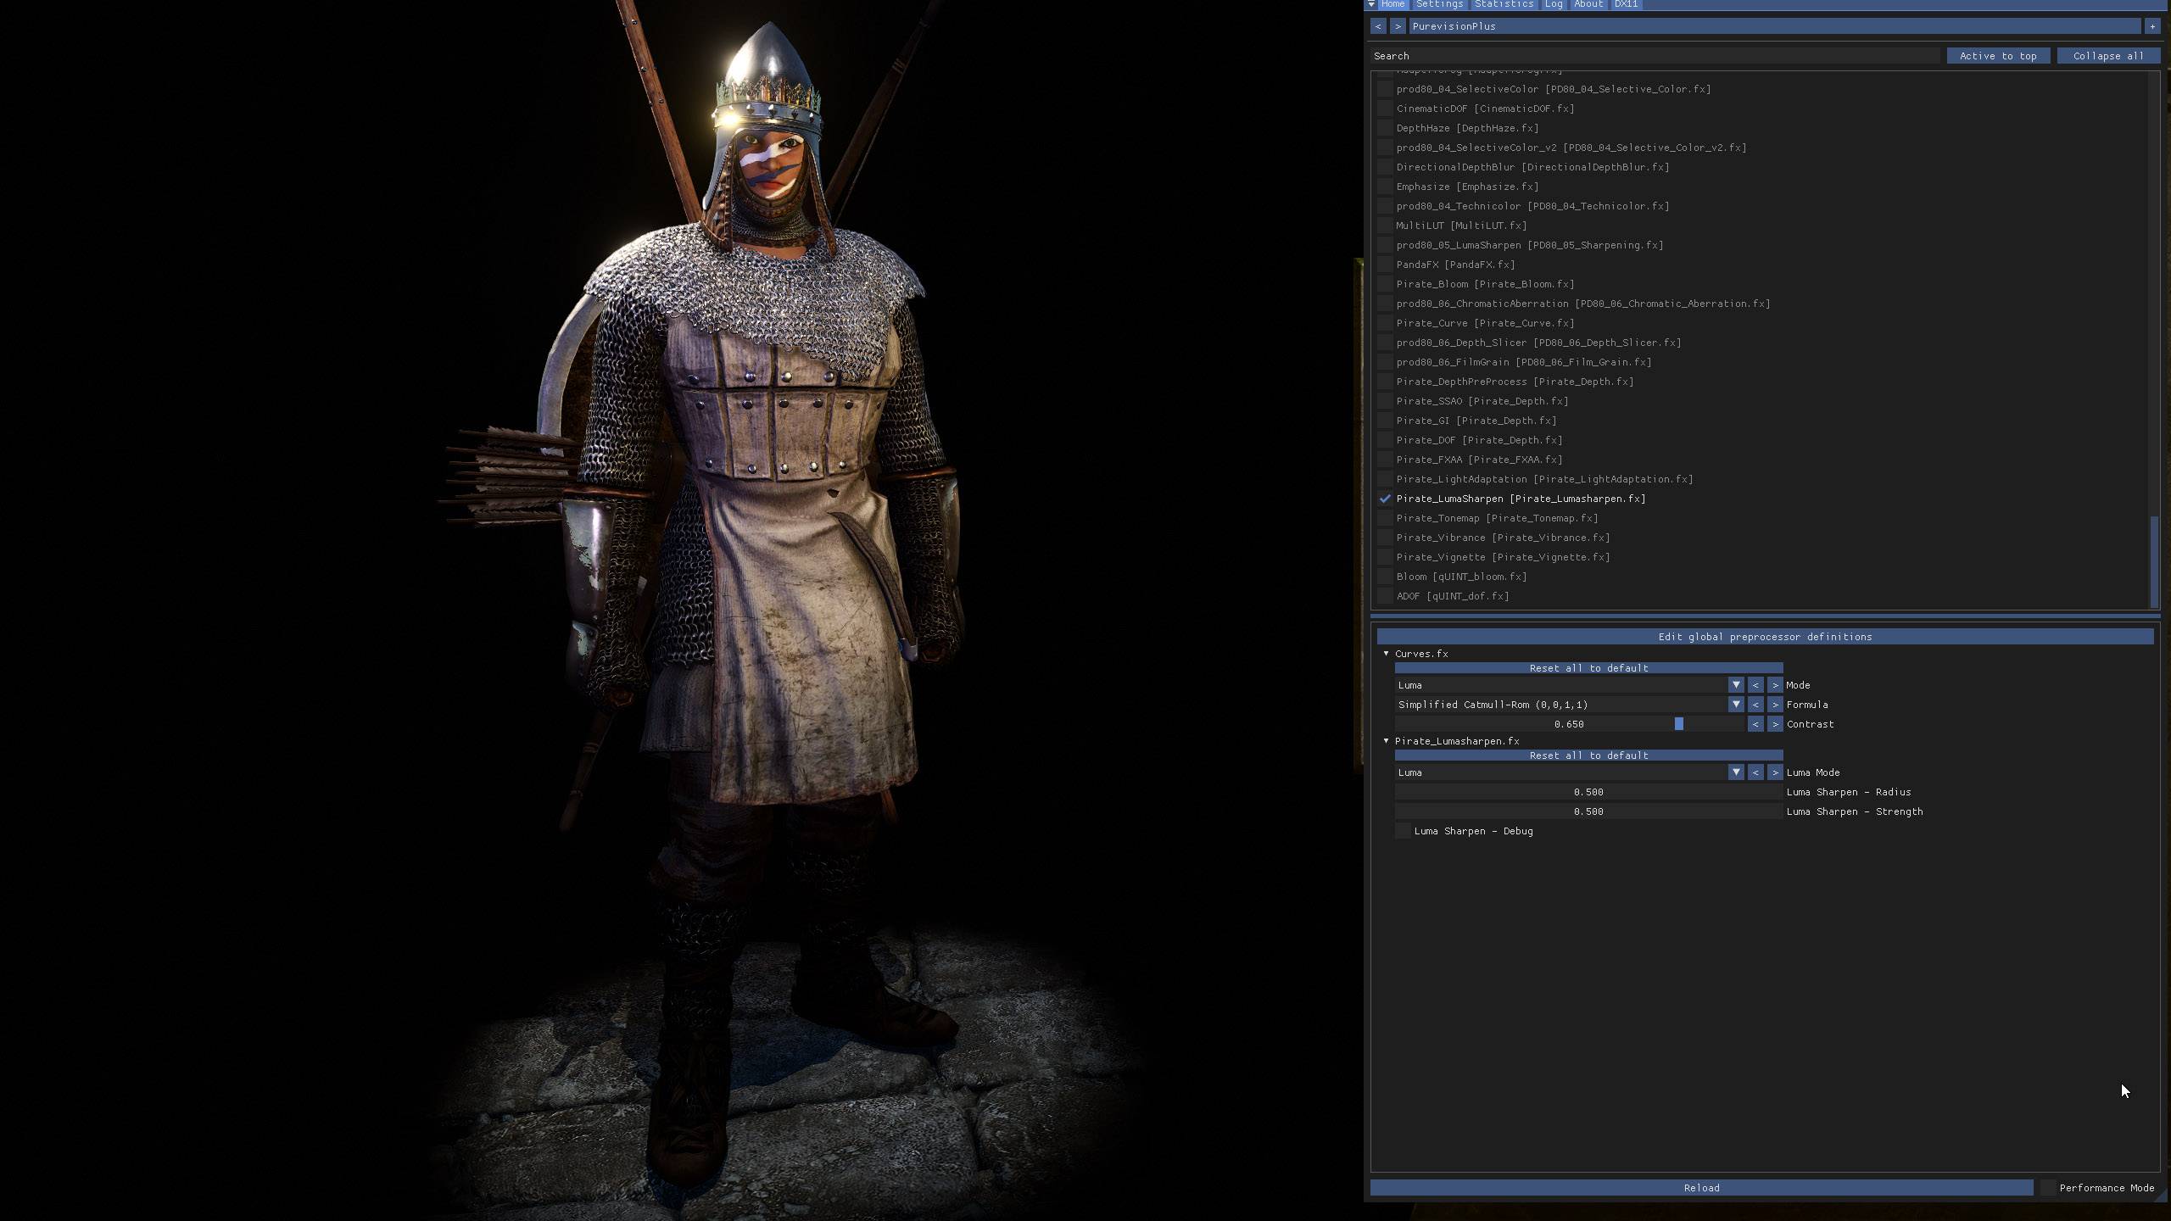Click the Contrast slider at 0.650

1570,724
